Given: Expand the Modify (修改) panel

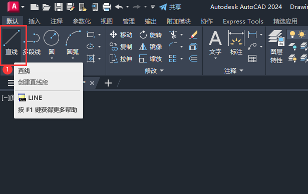Looking at the screenshot, I should click(x=154, y=70).
